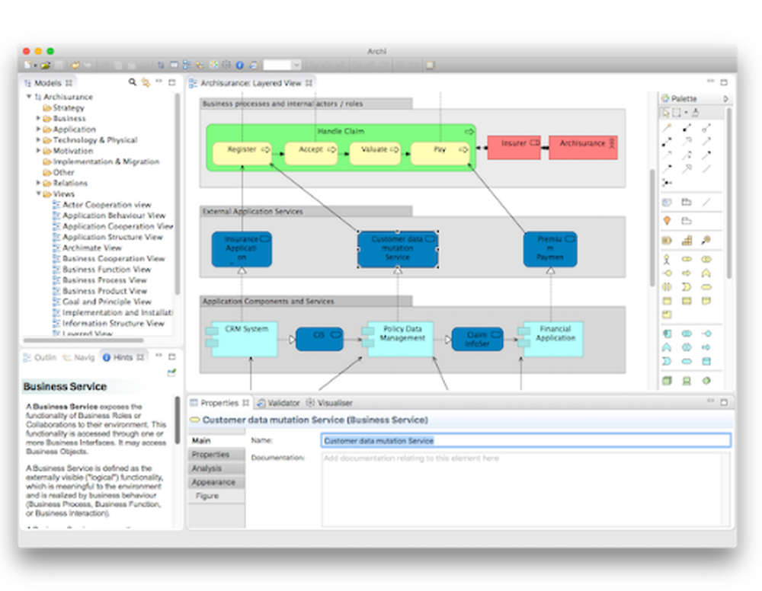Expand the Application folder

38,129
